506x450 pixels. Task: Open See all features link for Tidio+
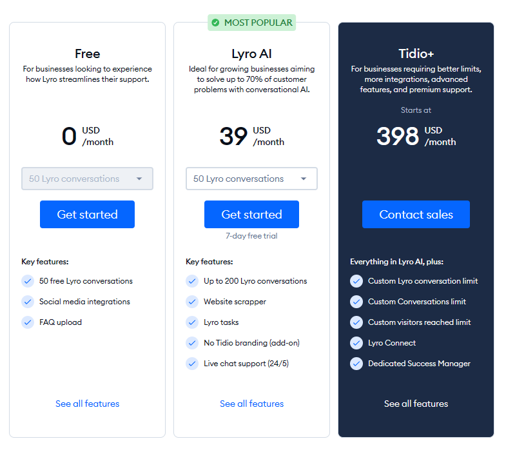click(x=416, y=404)
